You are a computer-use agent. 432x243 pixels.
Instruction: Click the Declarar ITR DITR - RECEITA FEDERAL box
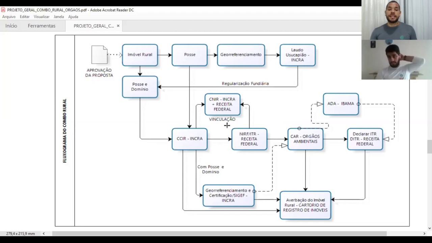pos(365,139)
